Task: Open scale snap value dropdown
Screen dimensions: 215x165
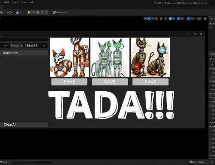Action: pos(193,19)
